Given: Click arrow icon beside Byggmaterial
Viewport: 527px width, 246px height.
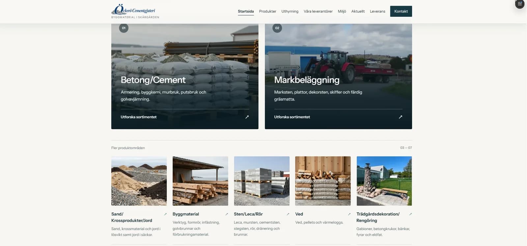Looking at the screenshot, I should [x=227, y=214].
